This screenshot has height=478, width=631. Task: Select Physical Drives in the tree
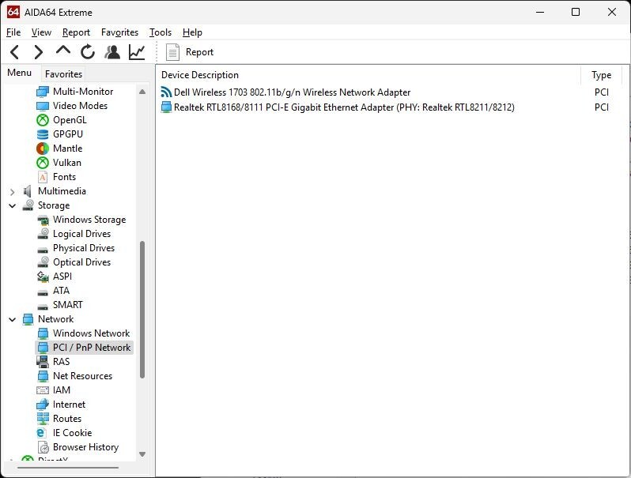coord(84,248)
